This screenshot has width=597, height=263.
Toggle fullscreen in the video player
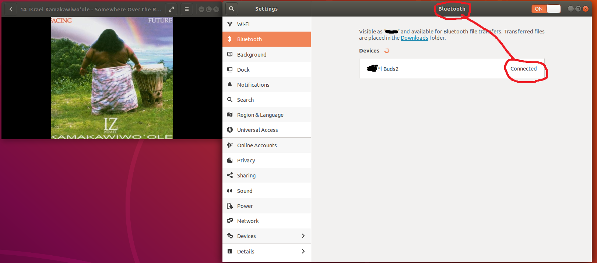point(171,9)
